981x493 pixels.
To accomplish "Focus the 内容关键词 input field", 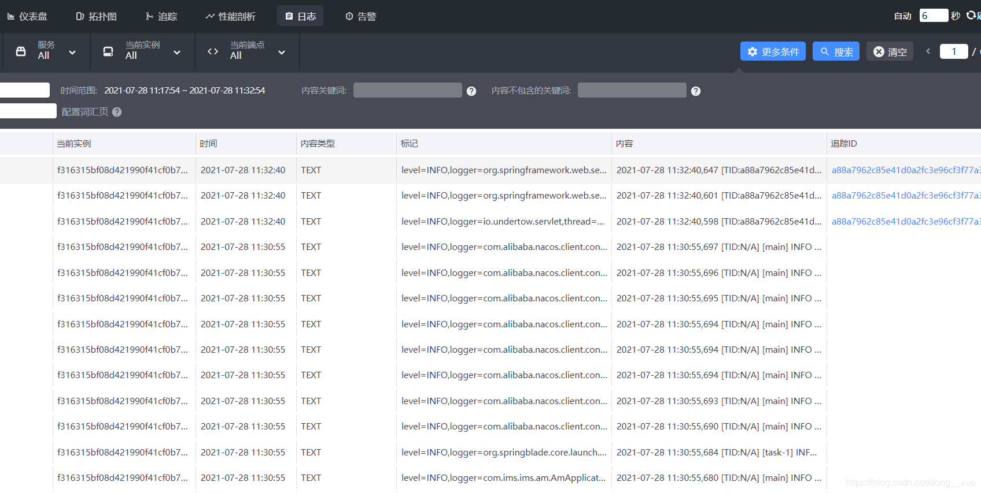I will click(408, 90).
